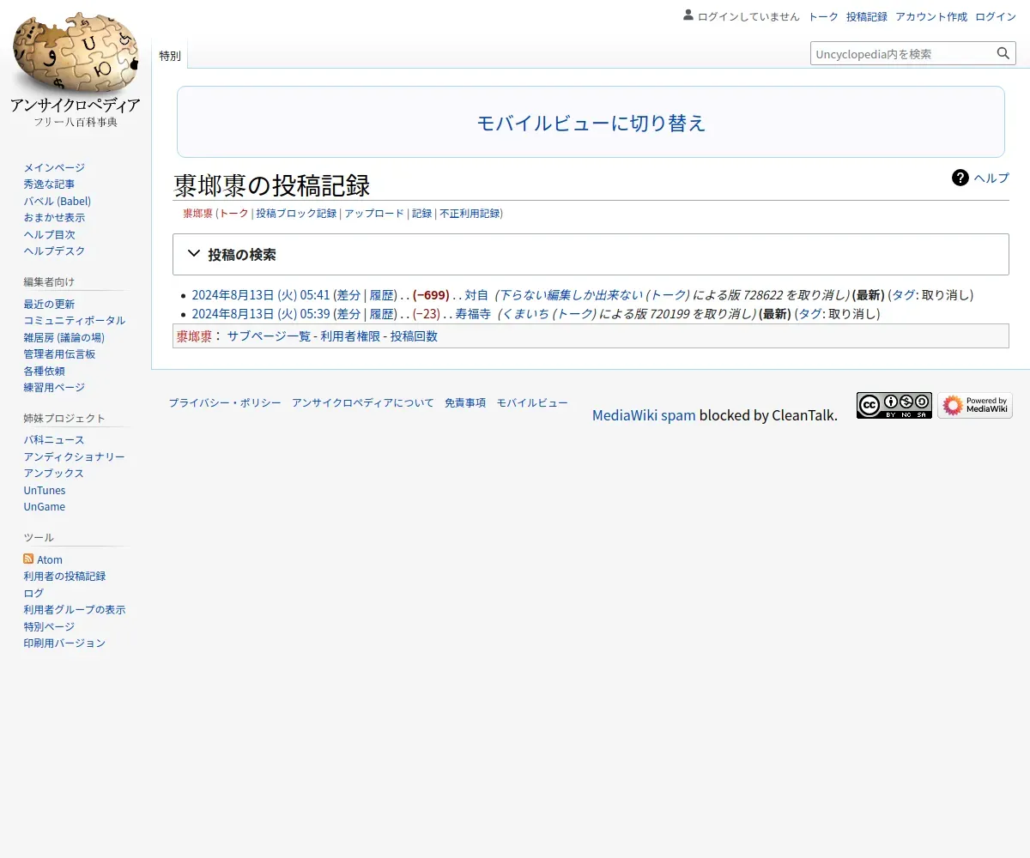The height and width of the screenshot is (858, 1030).
Task: Open 投稿ブロック記録 under the title
Action: tap(296, 213)
